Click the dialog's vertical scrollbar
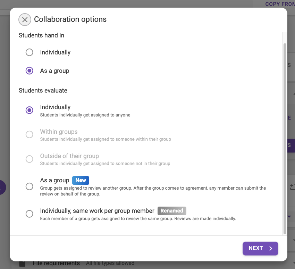Viewport: 295px width, 269px height. [285, 139]
